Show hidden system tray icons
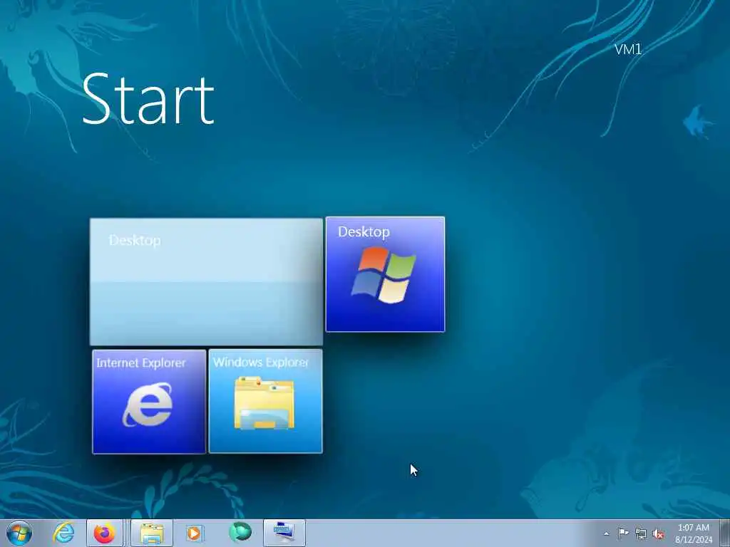Viewport: 730px width, 547px height. coord(606,533)
